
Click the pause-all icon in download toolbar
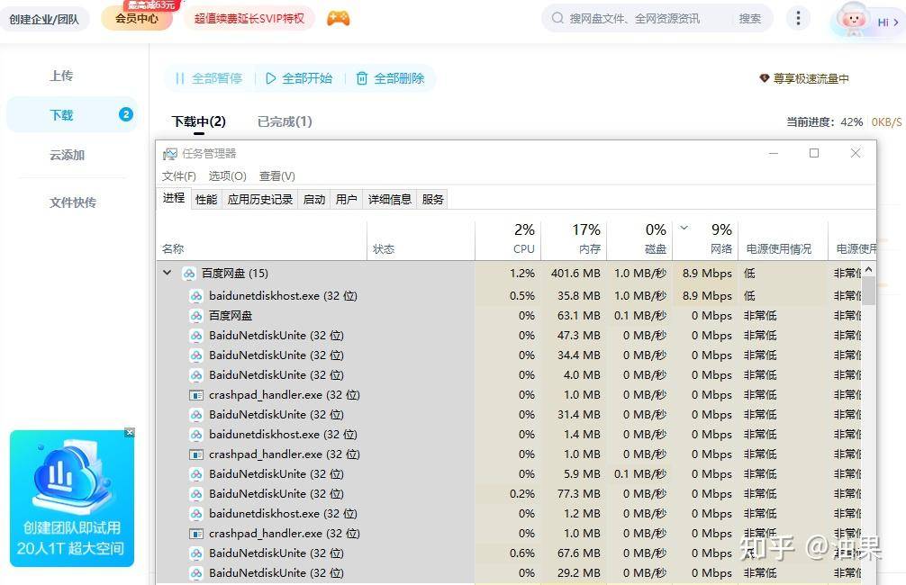pyautogui.click(x=179, y=78)
